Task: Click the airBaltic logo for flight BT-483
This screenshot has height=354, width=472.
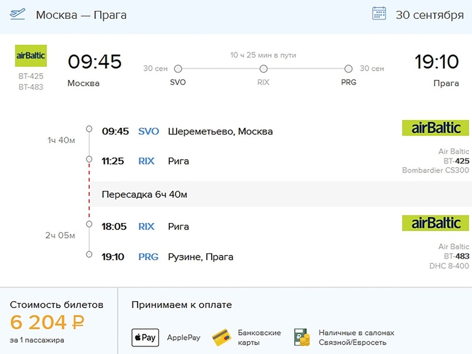Action: pyautogui.click(x=435, y=223)
